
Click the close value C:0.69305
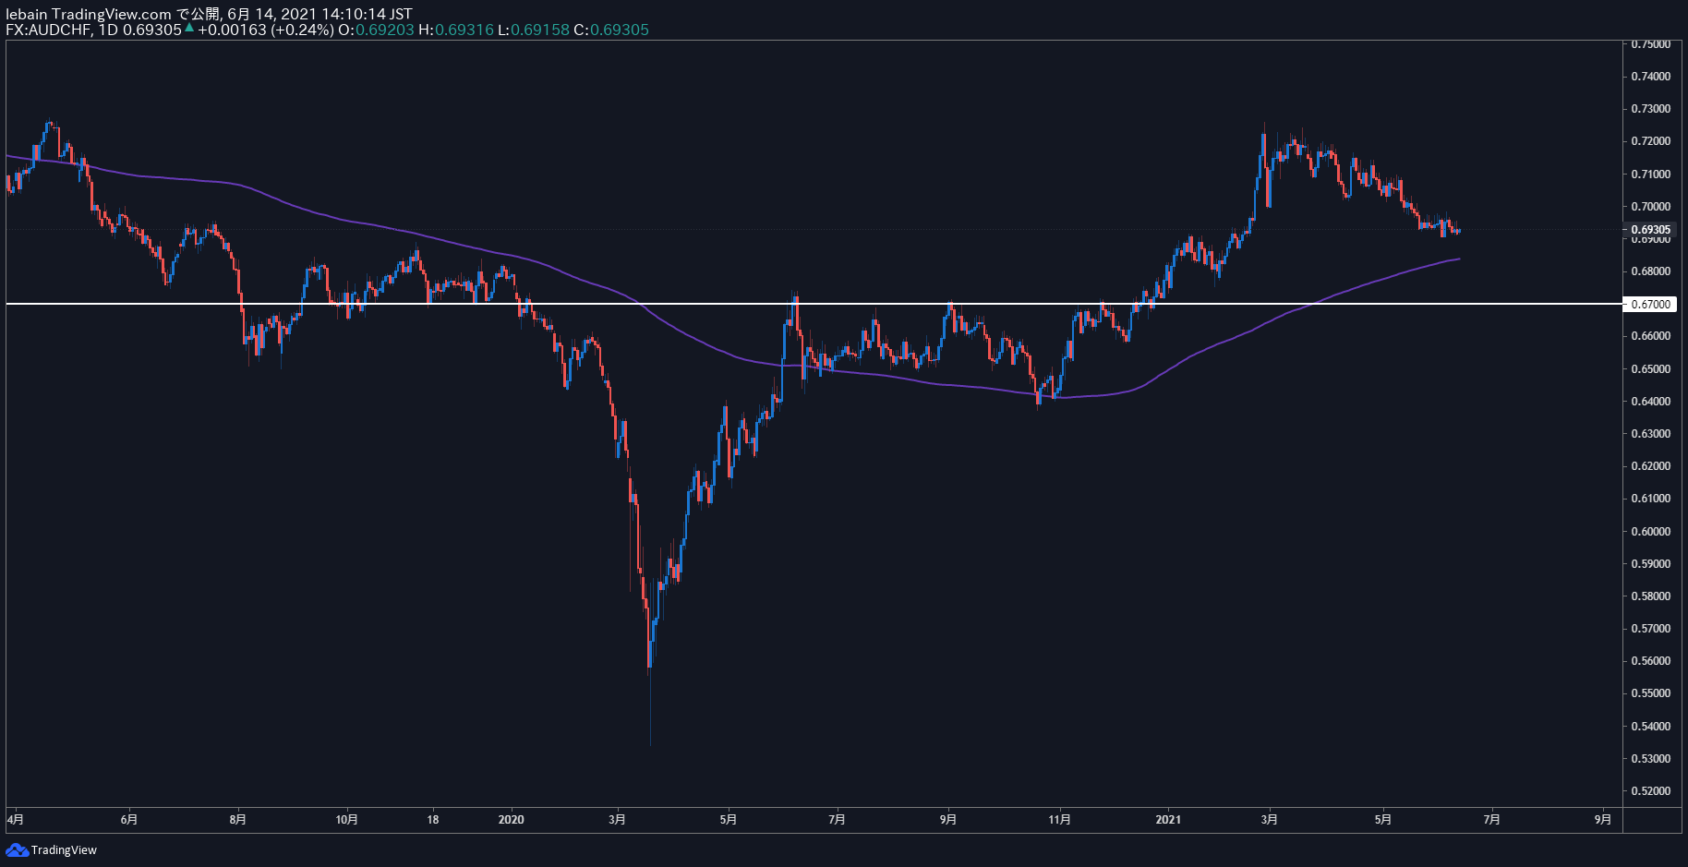(x=611, y=30)
